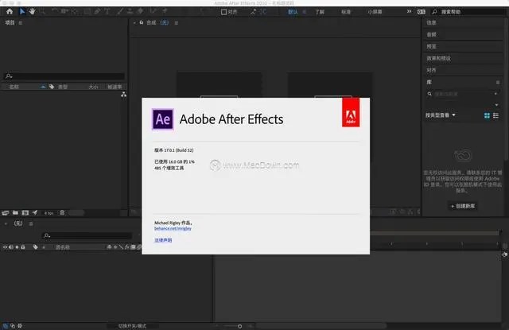Switch library to grid view
Screen dimensions: 509x330
click(x=487, y=115)
